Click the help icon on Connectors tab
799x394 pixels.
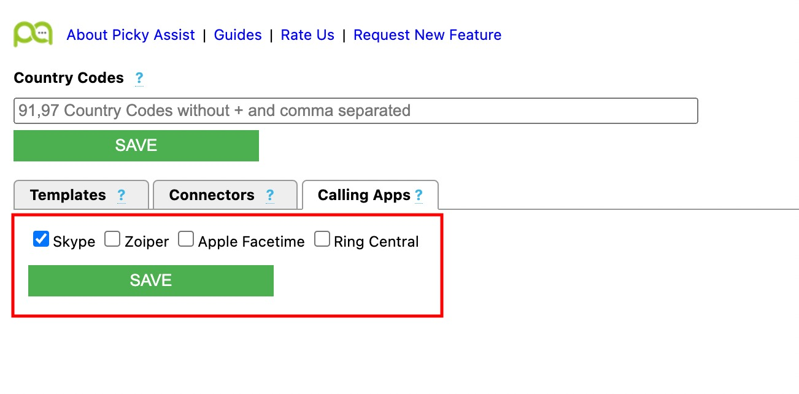click(269, 195)
